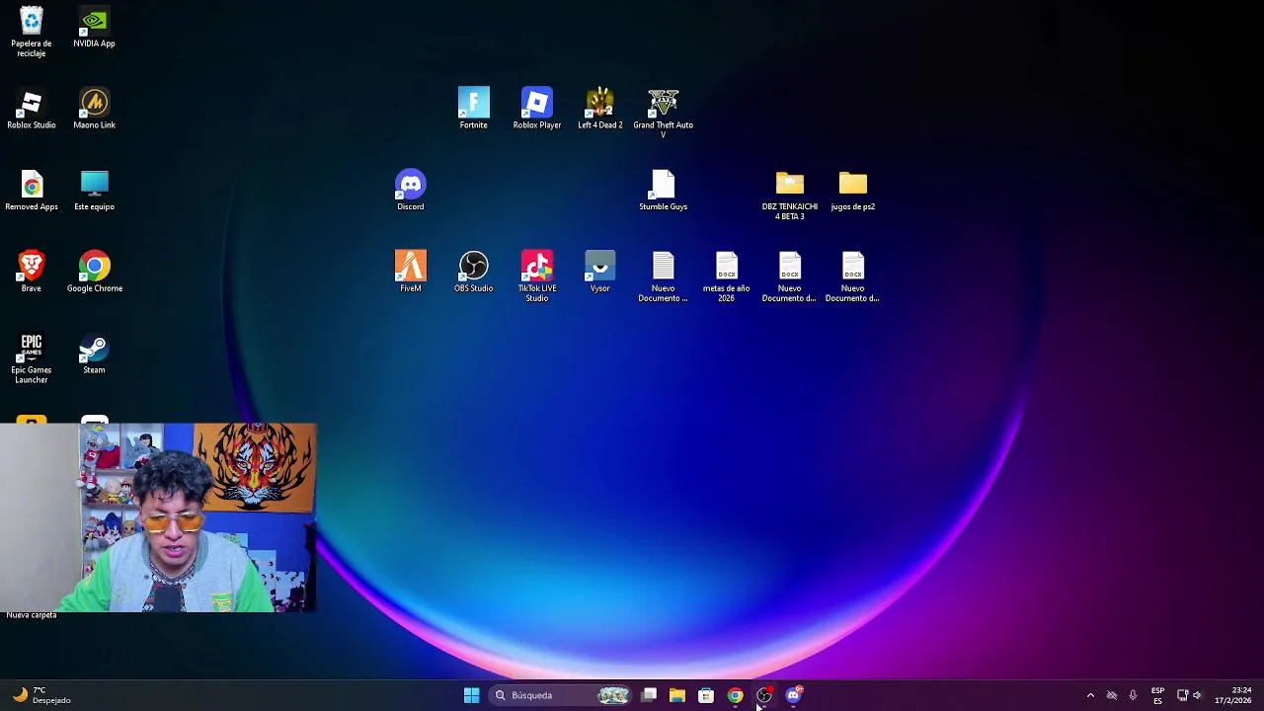Click the Epic Games Launcher icon
Image resolution: width=1264 pixels, height=711 pixels.
coord(32,357)
